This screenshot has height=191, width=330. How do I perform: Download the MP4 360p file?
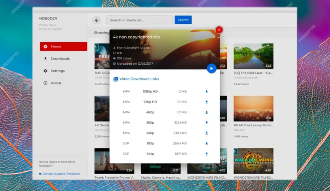[x=207, y=123]
